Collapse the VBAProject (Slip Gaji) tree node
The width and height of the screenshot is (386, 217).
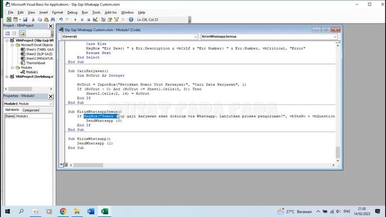(x=7, y=40)
